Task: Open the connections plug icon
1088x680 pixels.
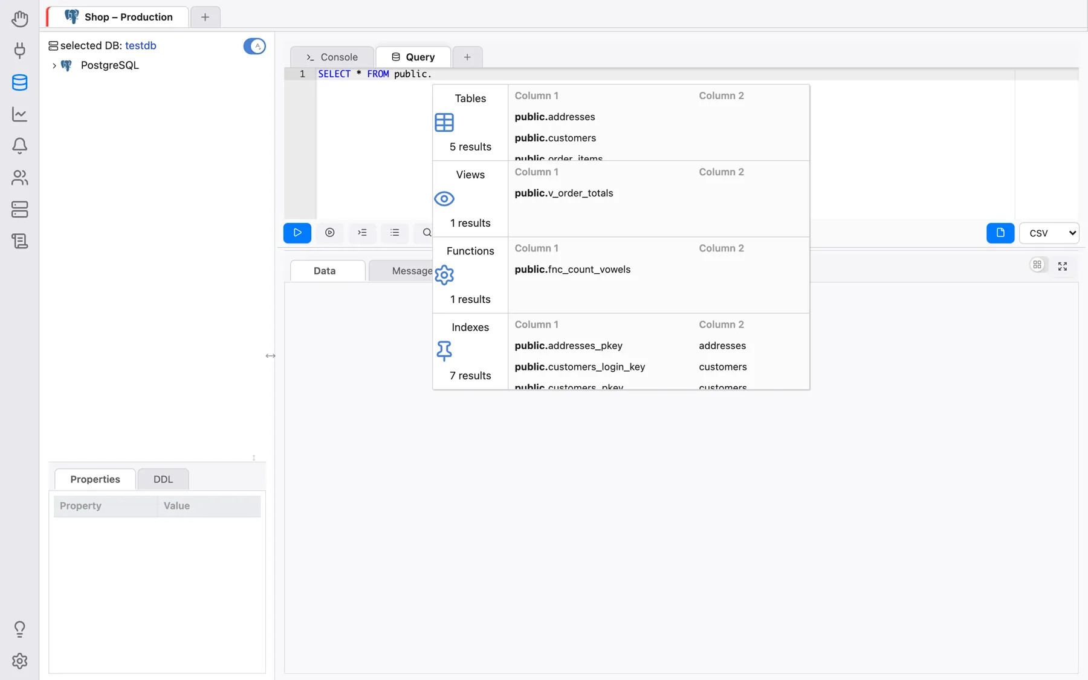Action: [19, 51]
